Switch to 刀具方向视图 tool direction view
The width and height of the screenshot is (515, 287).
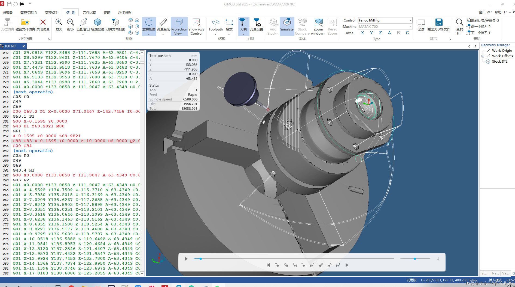[x=115, y=25]
